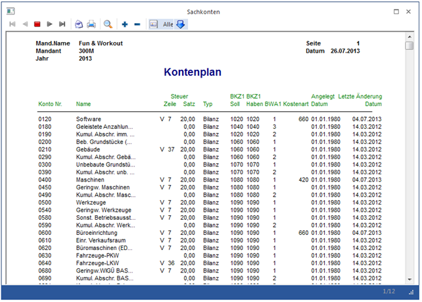The height and width of the screenshot is (302, 422).
Task: Select the Software account row 0120
Action: pos(89,119)
